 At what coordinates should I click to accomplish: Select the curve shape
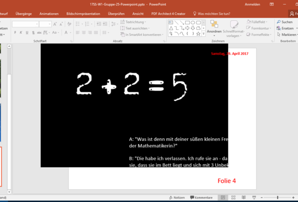pyautogui.click(x=182, y=34)
